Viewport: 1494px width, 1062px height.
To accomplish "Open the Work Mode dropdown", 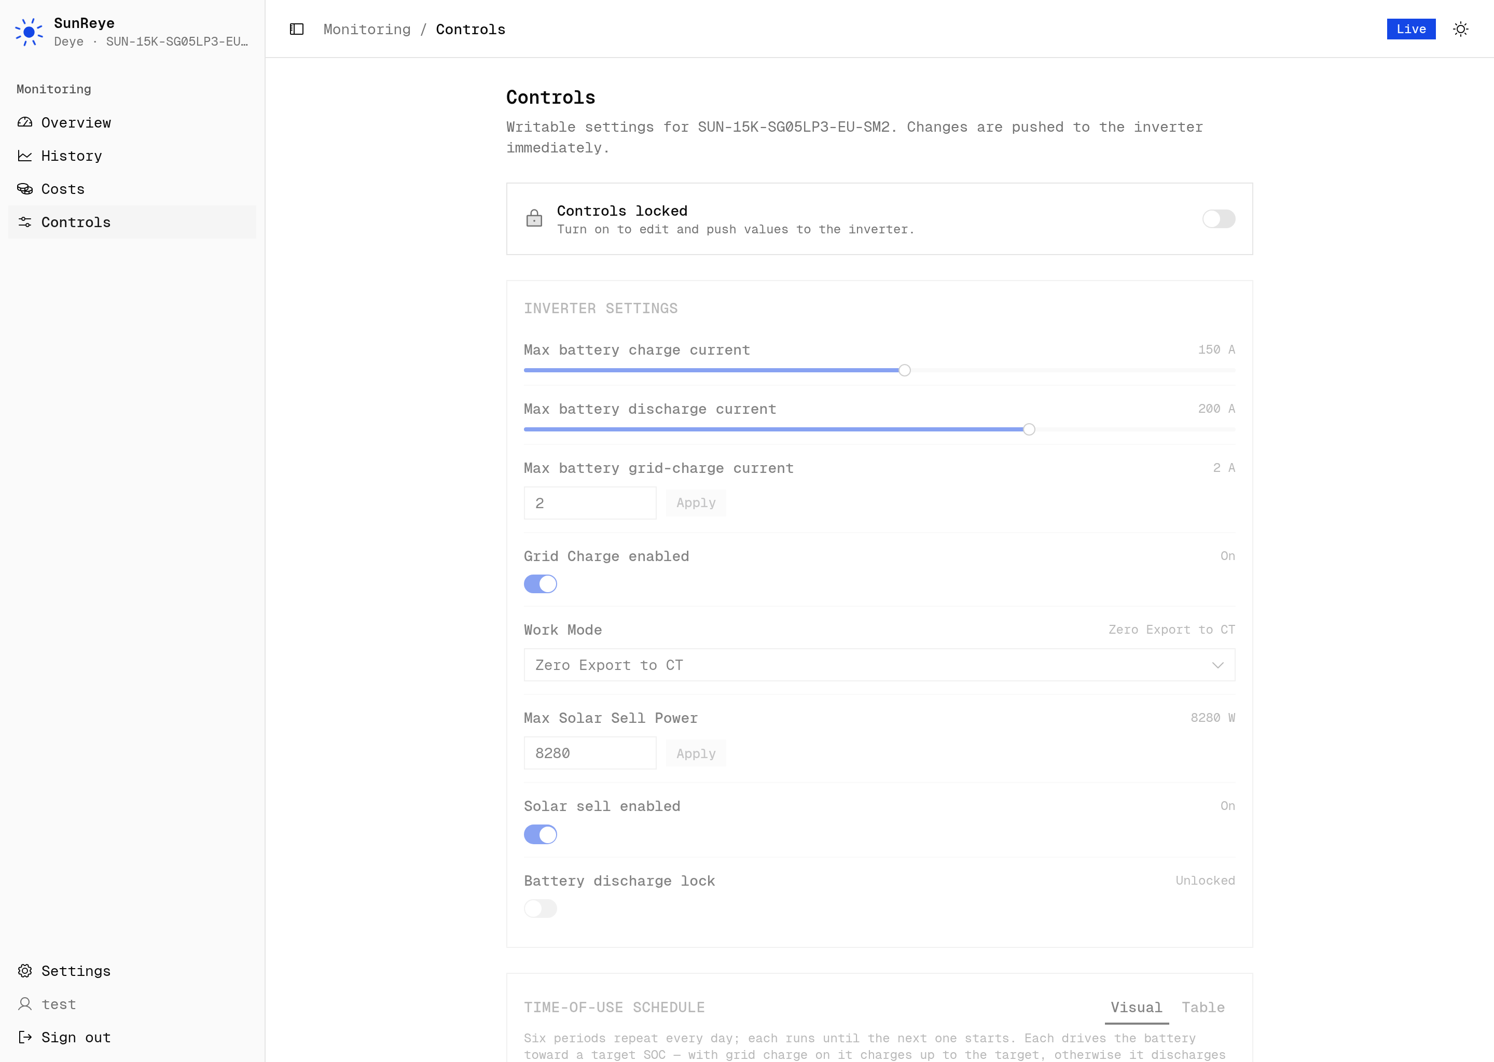I will 879,665.
